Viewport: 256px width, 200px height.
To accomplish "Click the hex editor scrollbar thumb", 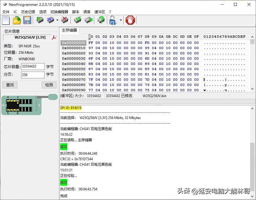I will click(252, 42).
